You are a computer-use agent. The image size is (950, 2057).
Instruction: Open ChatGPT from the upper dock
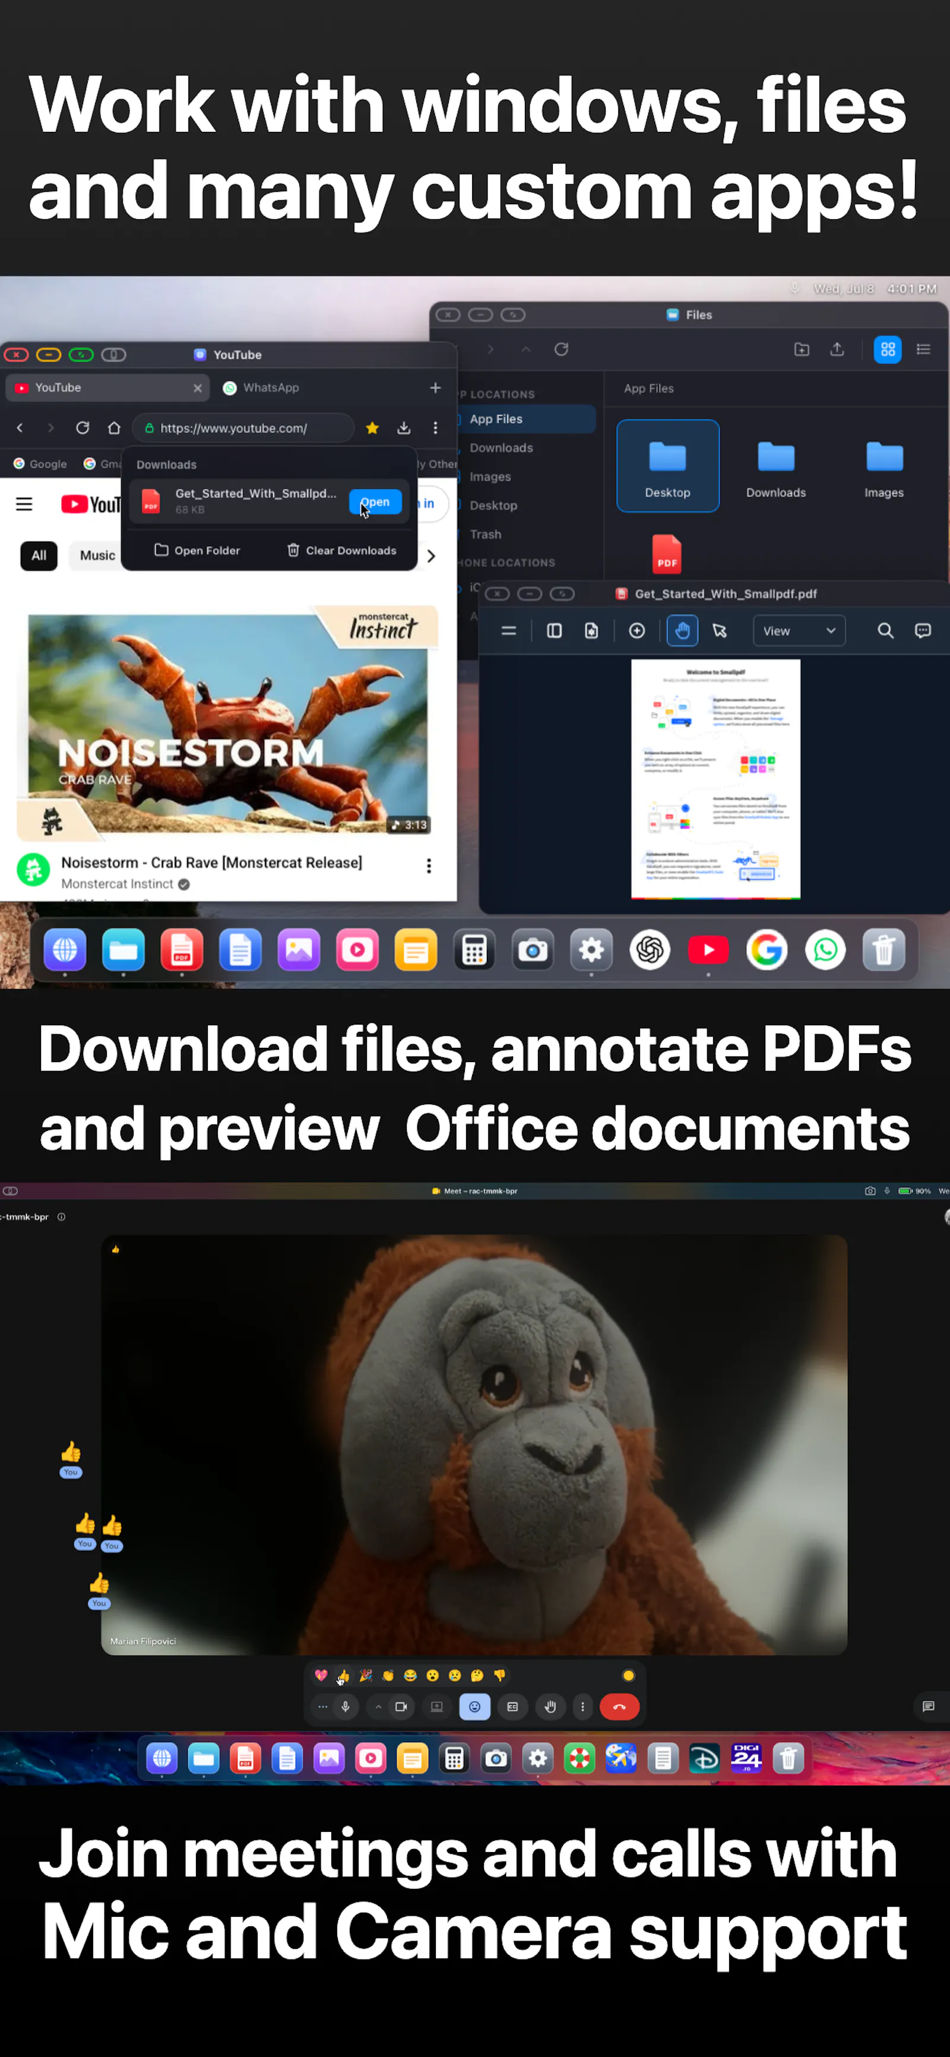click(650, 950)
